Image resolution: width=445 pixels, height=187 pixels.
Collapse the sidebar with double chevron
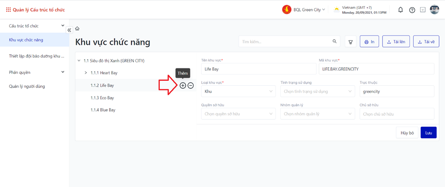tap(69, 30)
